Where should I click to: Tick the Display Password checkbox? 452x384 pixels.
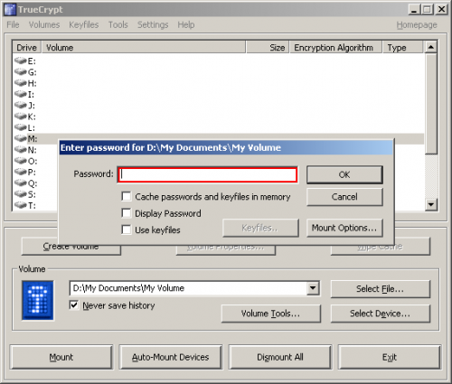pyautogui.click(x=127, y=213)
